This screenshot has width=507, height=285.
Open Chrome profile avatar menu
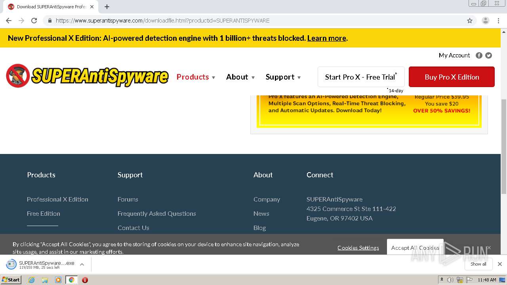pyautogui.click(x=485, y=21)
